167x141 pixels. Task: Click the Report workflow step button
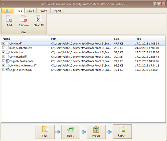(x=122, y=132)
